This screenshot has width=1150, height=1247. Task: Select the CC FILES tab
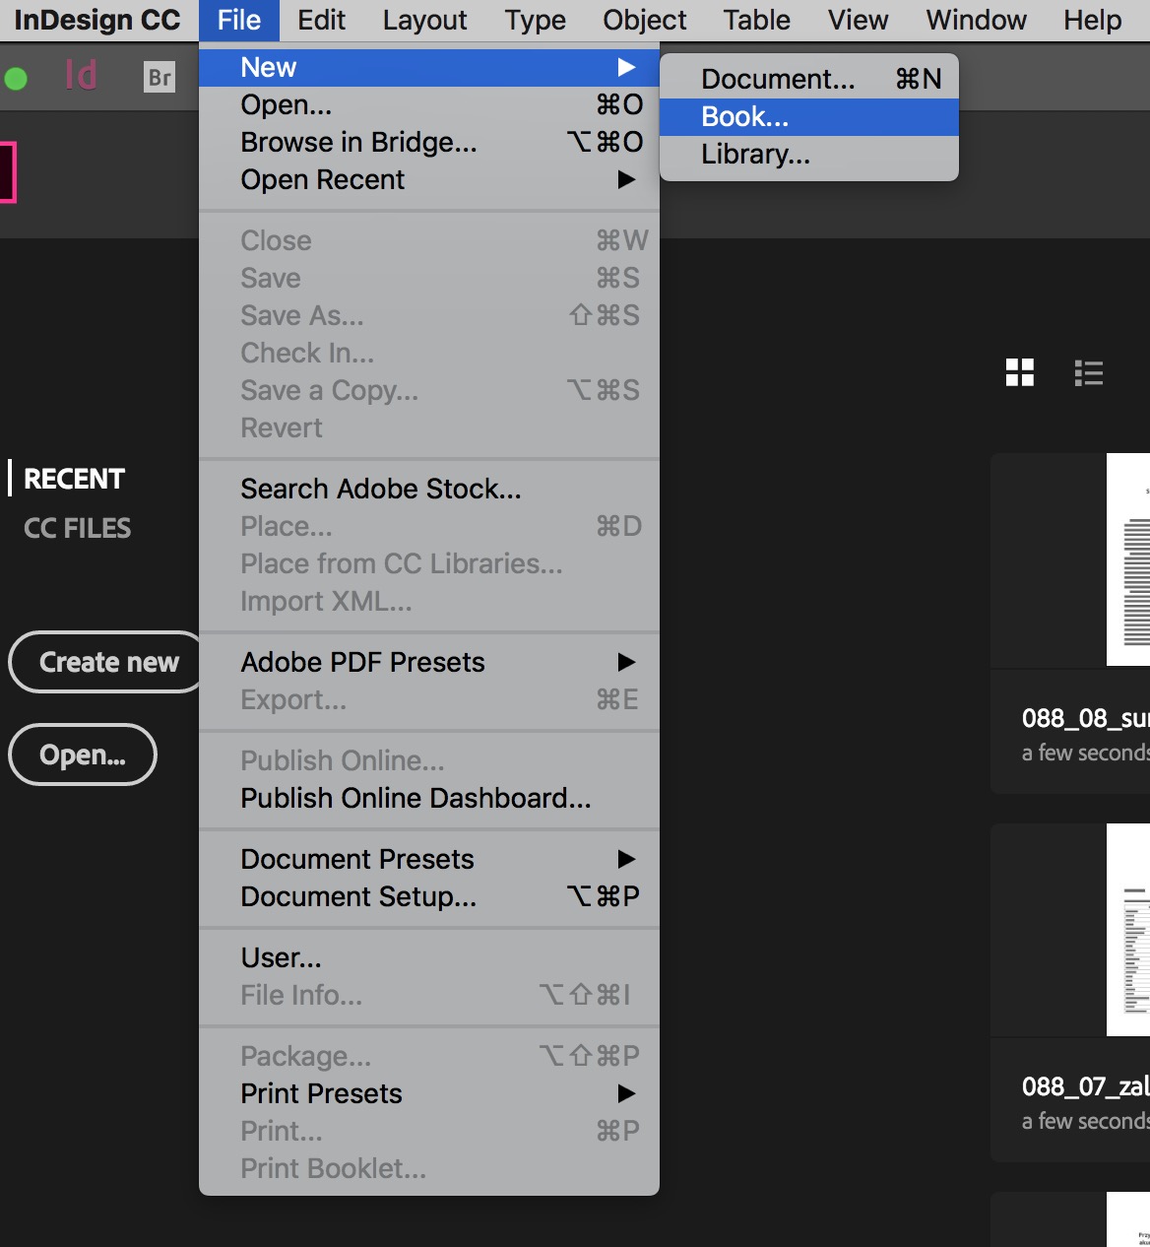(x=77, y=528)
